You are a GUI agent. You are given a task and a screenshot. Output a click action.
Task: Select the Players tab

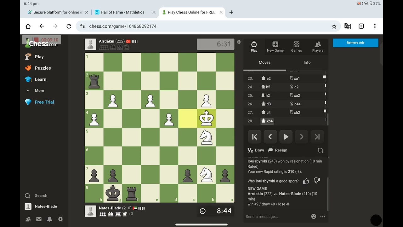coord(318,47)
